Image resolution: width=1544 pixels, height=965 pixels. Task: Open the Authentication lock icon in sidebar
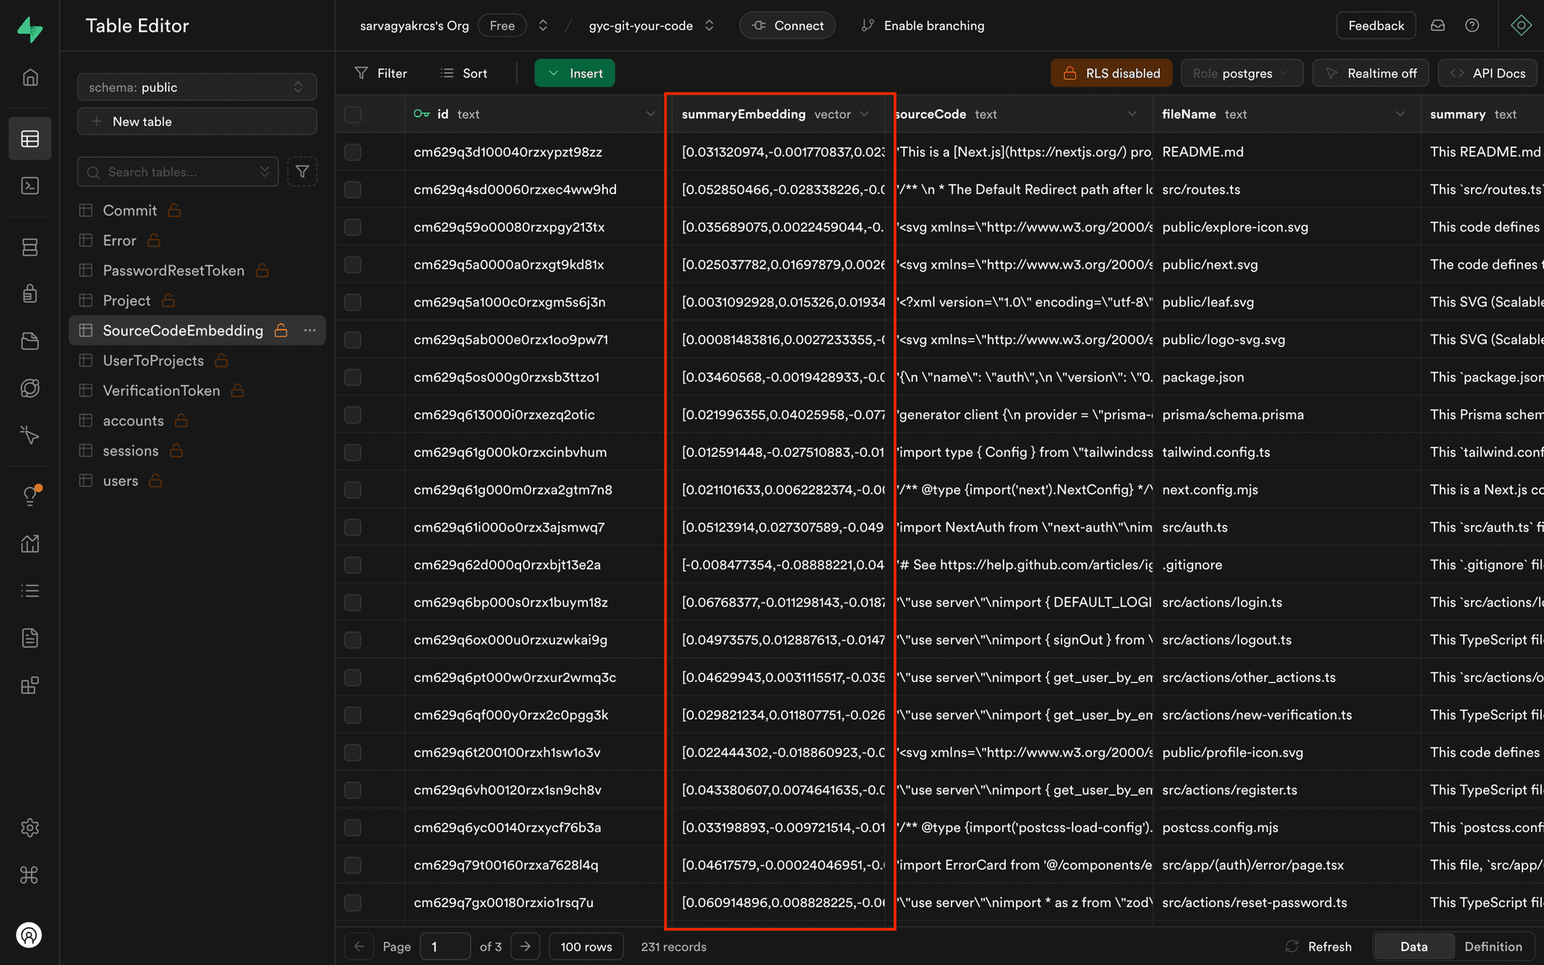pos(30,294)
